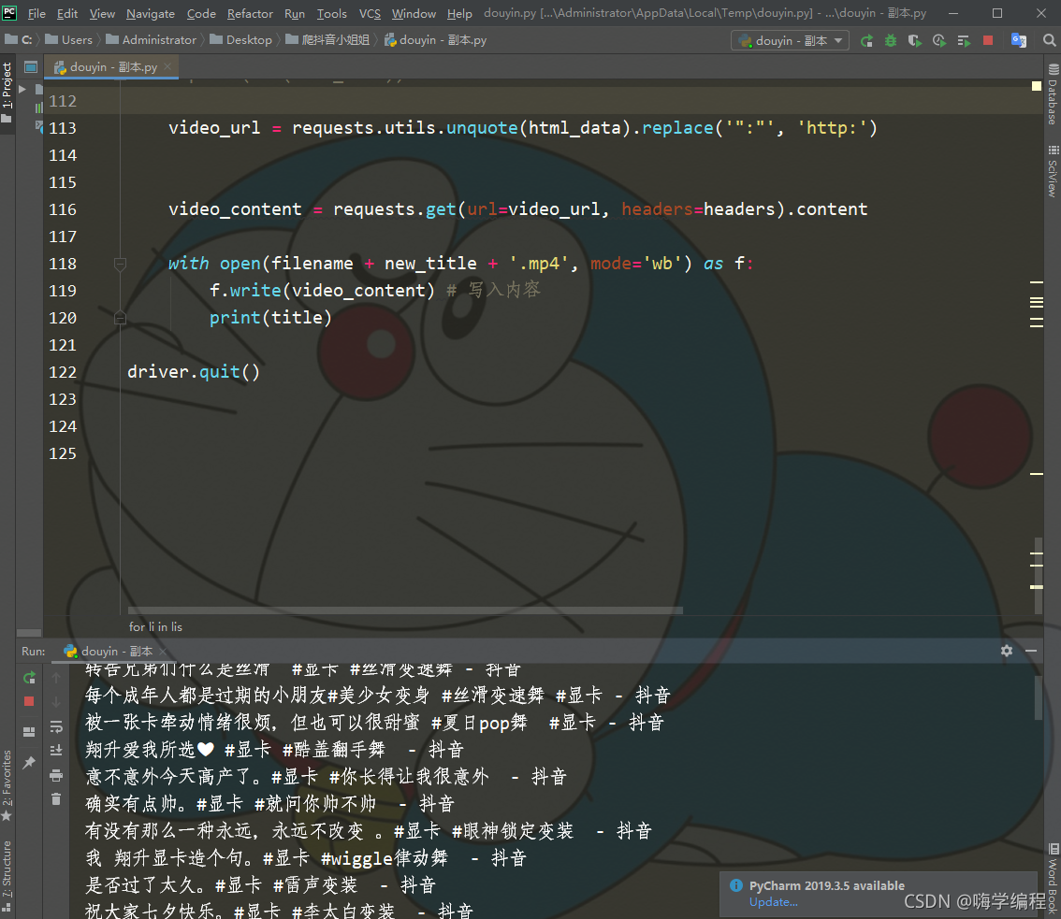Print the run console output
The width and height of the screenshot is (1061, 919).
56,775
